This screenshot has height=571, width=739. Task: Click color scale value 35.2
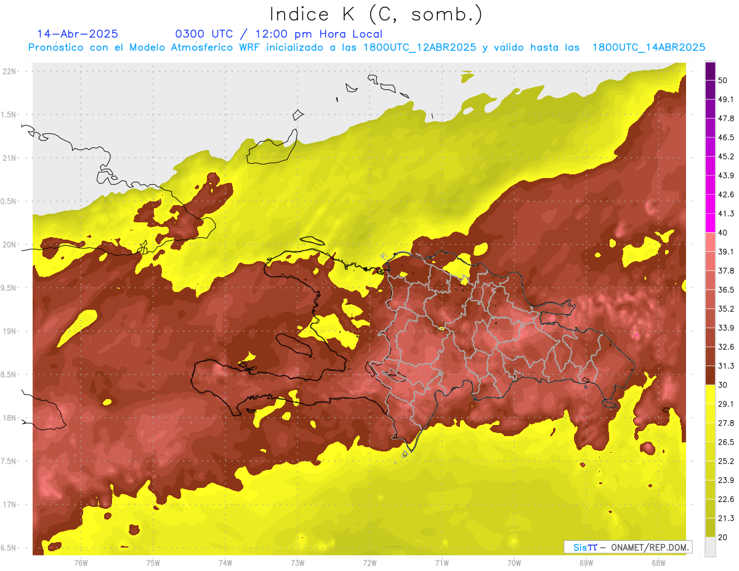coord(726,309)
